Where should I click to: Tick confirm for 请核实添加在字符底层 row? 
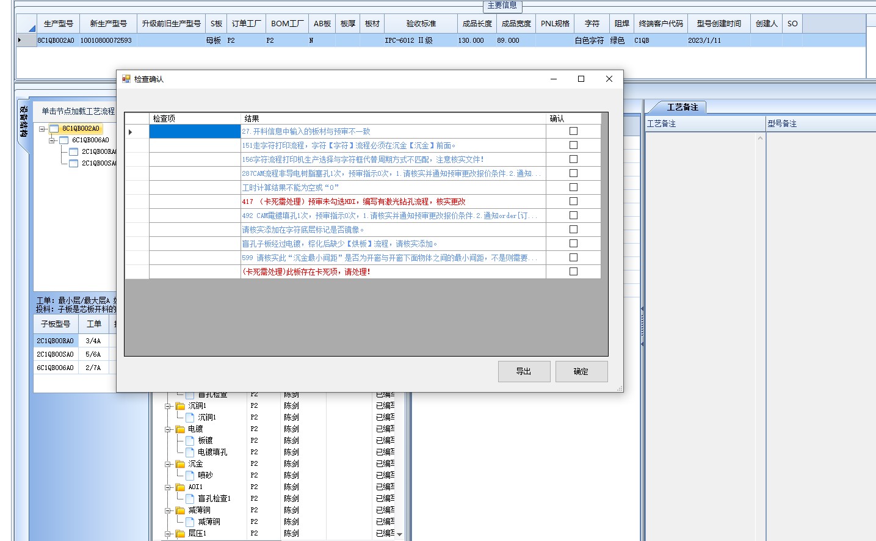(x=573, y=230)
